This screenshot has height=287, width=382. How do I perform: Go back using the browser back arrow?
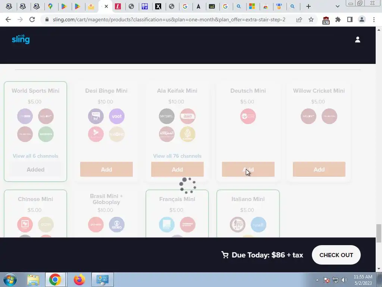point(8,19)
